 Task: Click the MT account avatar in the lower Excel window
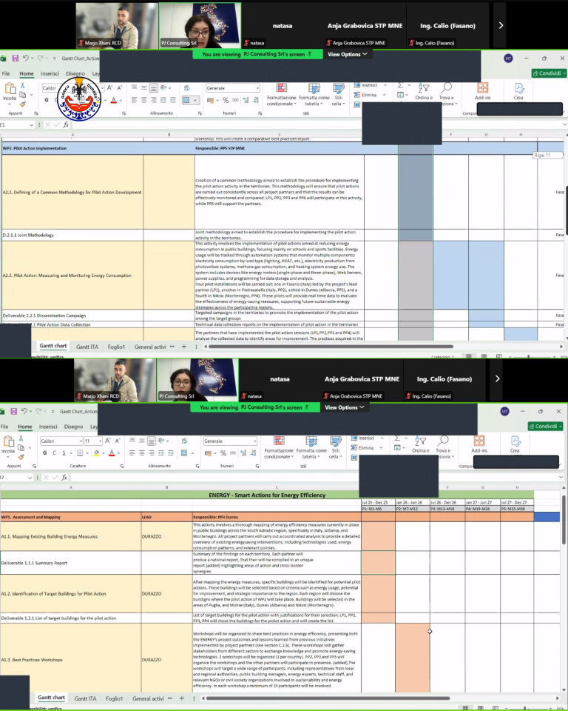click(x=504, y=411)
